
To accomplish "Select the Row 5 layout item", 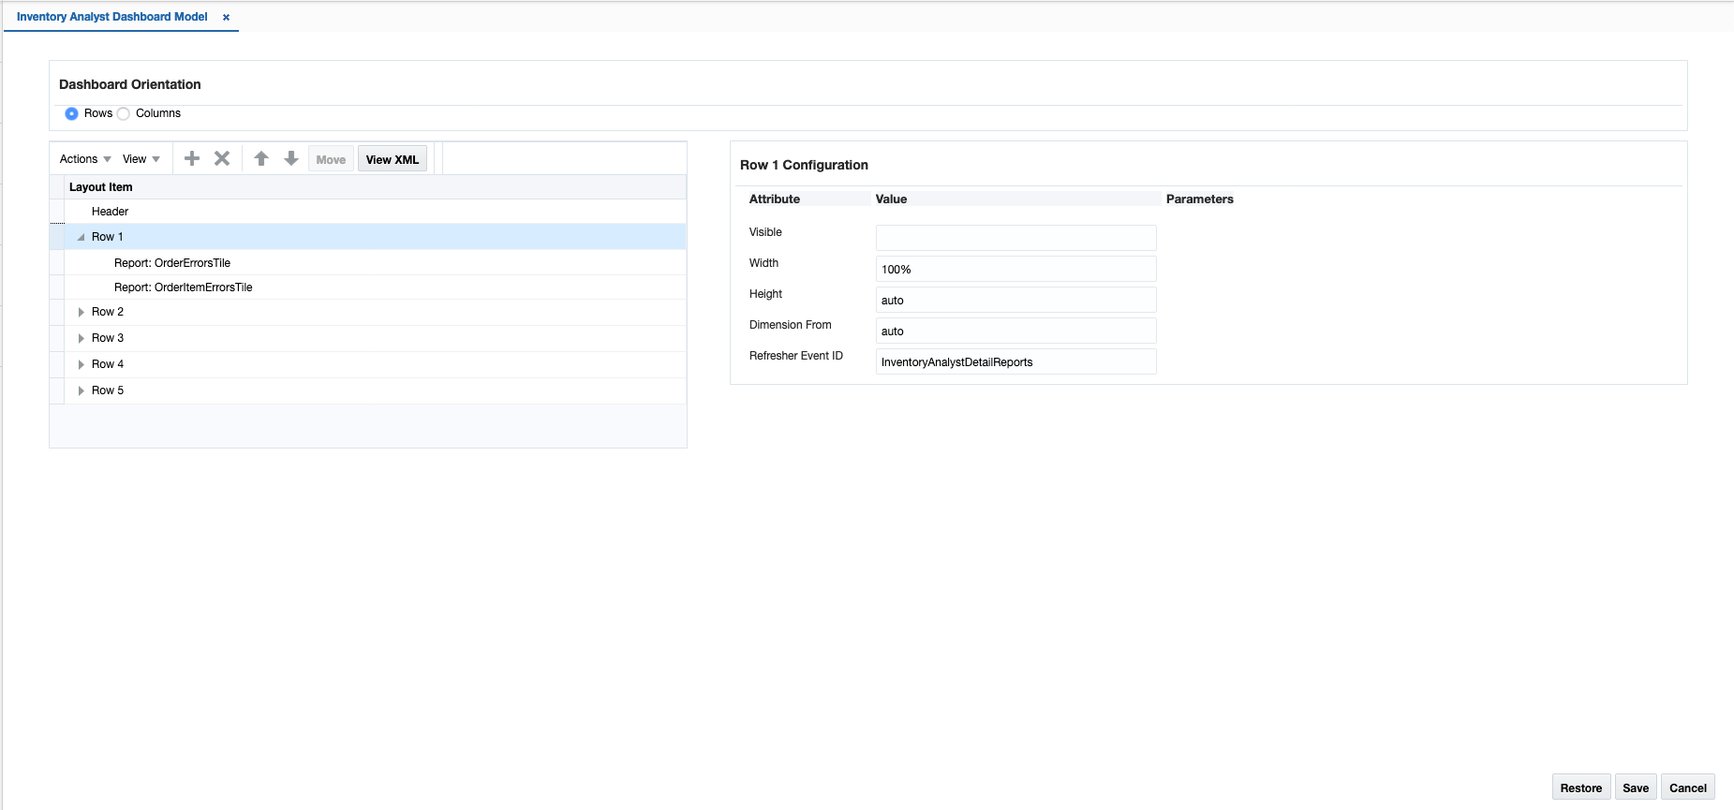I will [x=375, y=390].
